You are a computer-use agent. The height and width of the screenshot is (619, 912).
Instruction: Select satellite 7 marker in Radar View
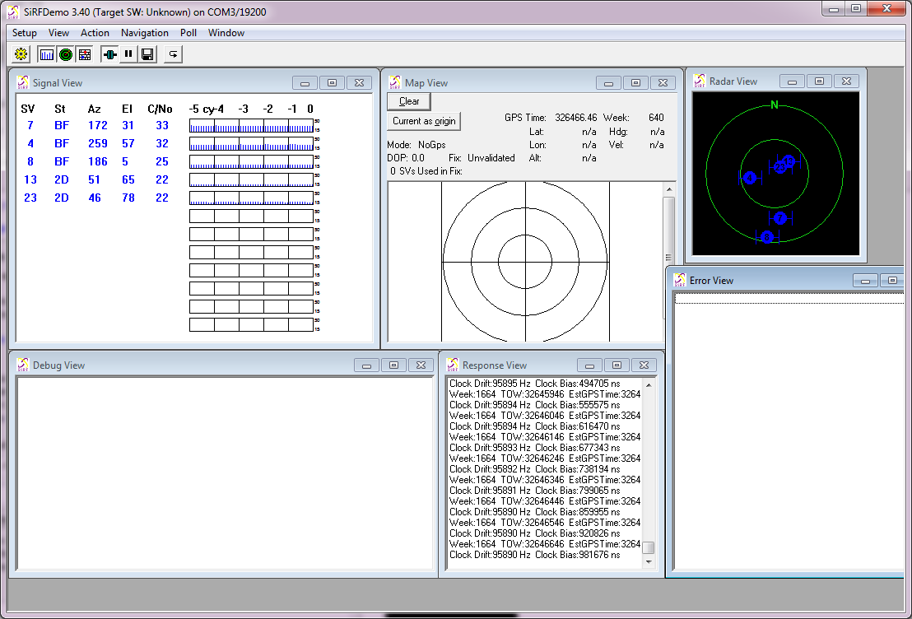coord(780,218)
